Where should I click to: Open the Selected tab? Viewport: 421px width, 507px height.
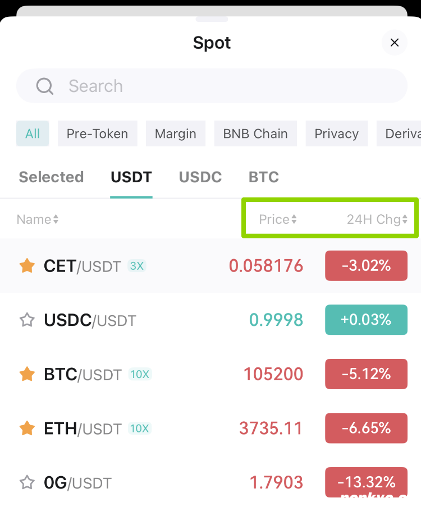(51, 177)
